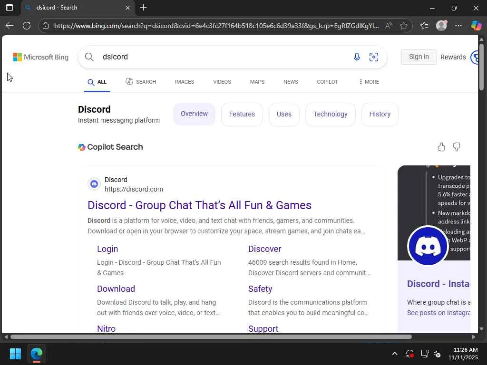
Task: Open the Windows Start menu
Action: click(15, 354)
